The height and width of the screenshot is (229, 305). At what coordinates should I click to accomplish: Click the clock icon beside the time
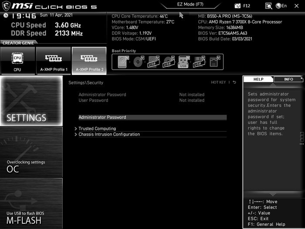6,15
